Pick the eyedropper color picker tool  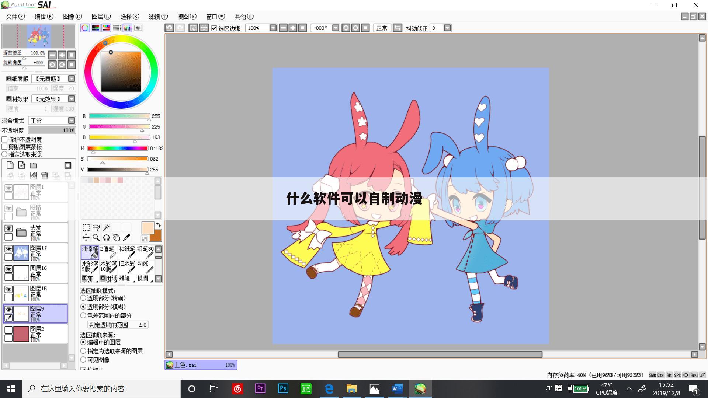point(126,238)
